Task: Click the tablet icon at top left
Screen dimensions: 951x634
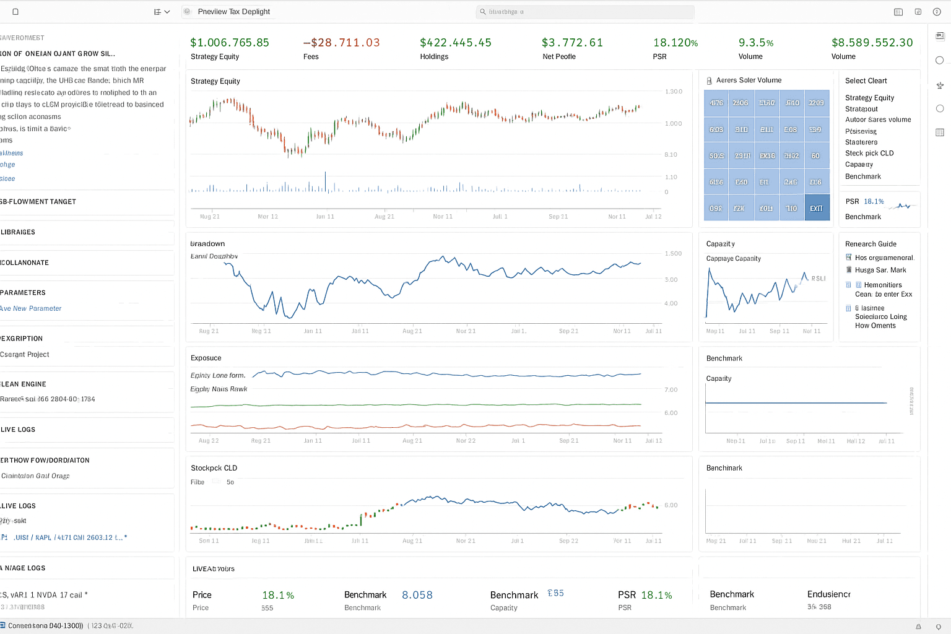Action: tap(15, 12)
